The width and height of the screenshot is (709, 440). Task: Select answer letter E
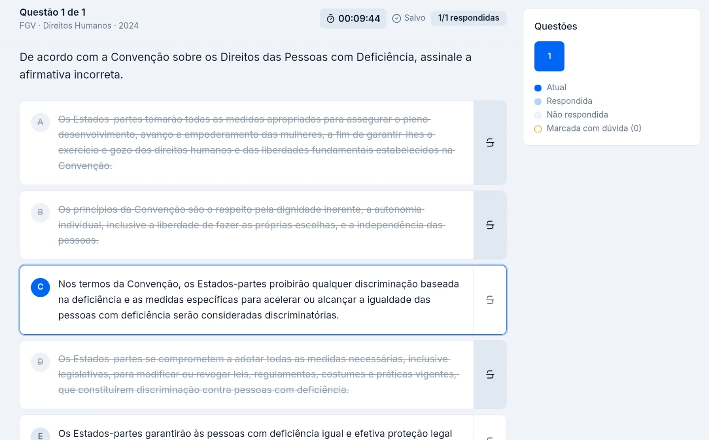coord(40,435)
